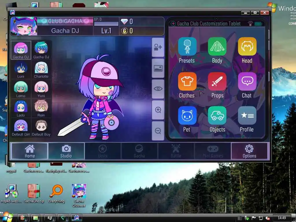The image size is (296, 222).
Task: Click the CLUB GACHA title banner
Action: pos(65,21)
